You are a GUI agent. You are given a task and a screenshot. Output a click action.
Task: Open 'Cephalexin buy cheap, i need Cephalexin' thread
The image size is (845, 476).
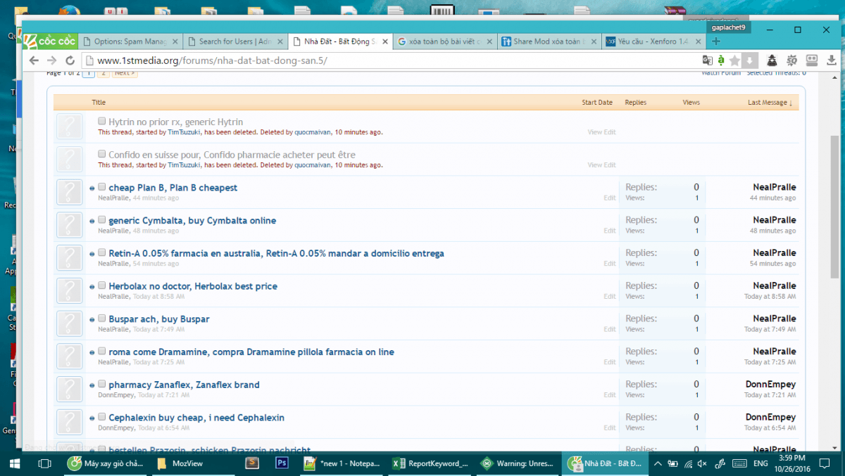coord(196,418)
